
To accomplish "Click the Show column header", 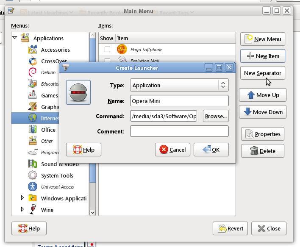I will pyautogui.click(x=107, y=38).
